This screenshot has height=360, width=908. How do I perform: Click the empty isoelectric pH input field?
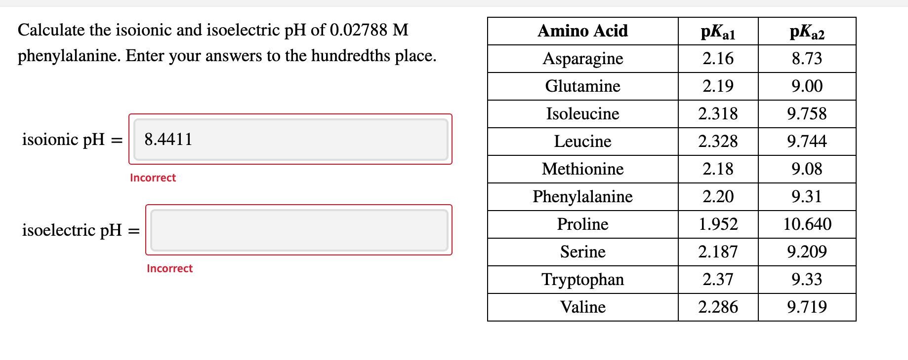(x=299, y=229)
